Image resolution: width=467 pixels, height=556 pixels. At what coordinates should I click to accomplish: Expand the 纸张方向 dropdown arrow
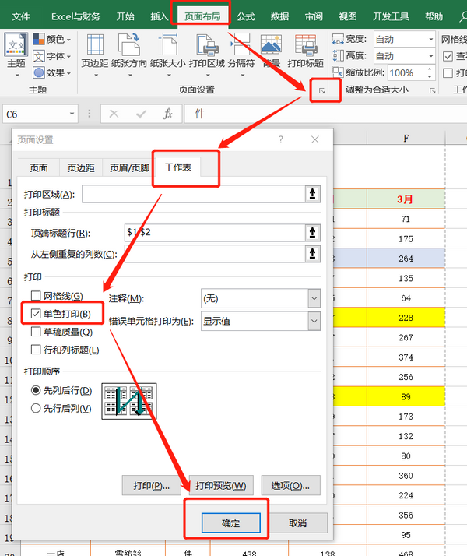130,76
